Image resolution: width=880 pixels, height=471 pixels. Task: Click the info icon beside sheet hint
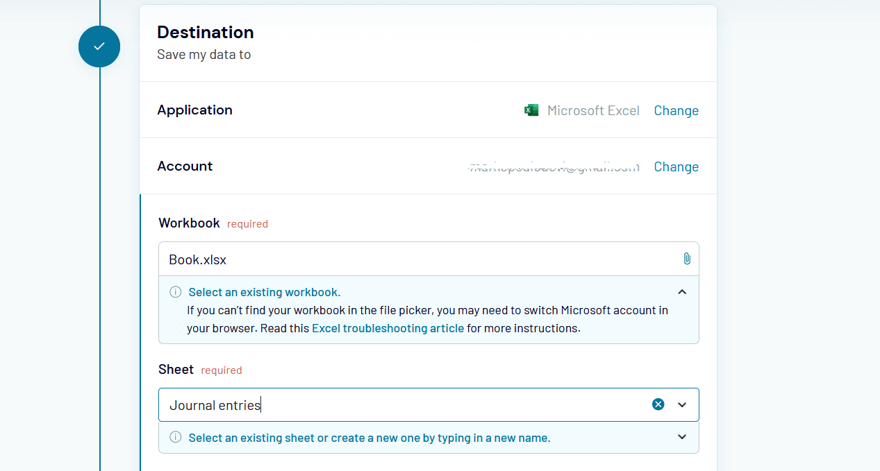(176, 438)
